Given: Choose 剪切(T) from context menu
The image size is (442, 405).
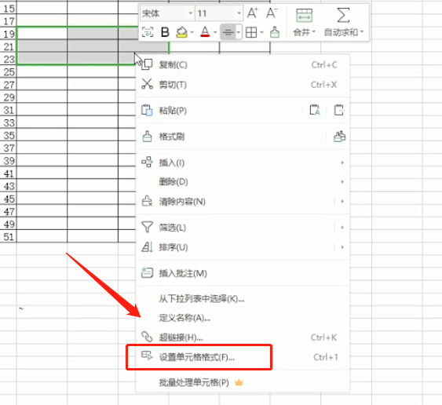Looking at the screenshot, I should click(243, 85).
